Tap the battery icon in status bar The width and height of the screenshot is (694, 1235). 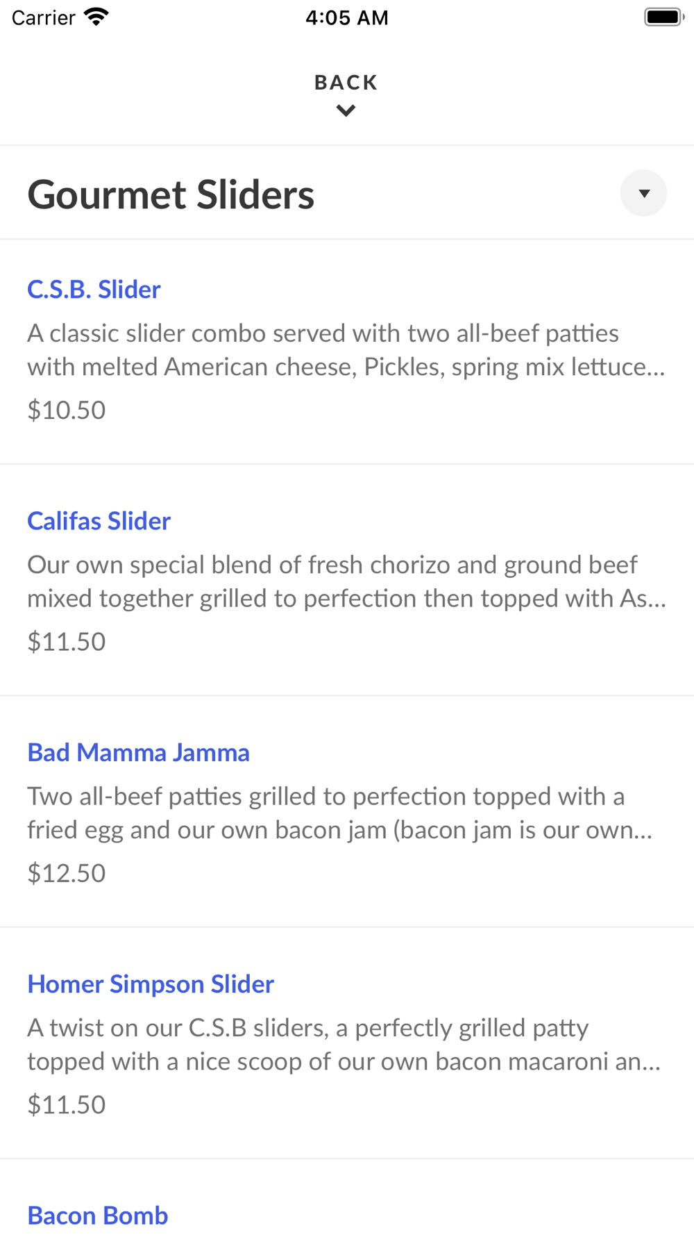coord(663,17)
